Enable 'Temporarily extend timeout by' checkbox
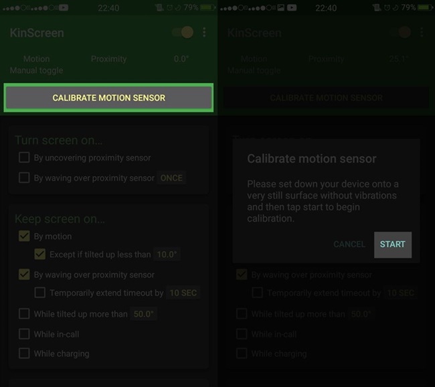435x387 pixels. [x=40, y=293]
